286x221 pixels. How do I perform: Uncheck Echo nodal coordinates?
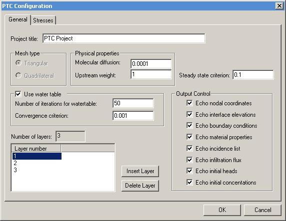[x=189, y=103]
